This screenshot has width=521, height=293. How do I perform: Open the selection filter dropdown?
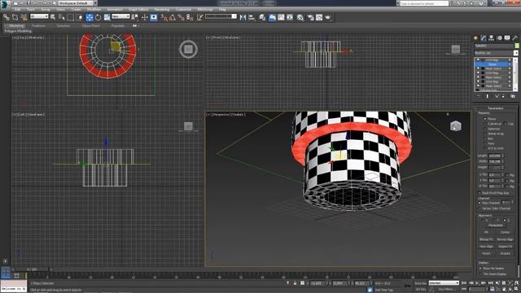point(39,16)
